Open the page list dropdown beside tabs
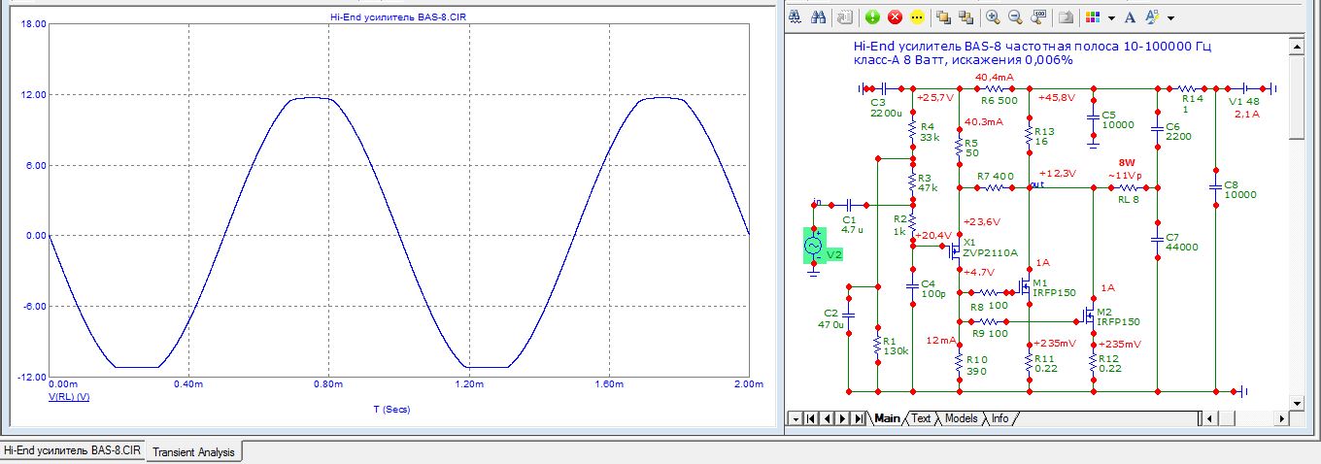1321x464 pixels. tap(795, 418)
